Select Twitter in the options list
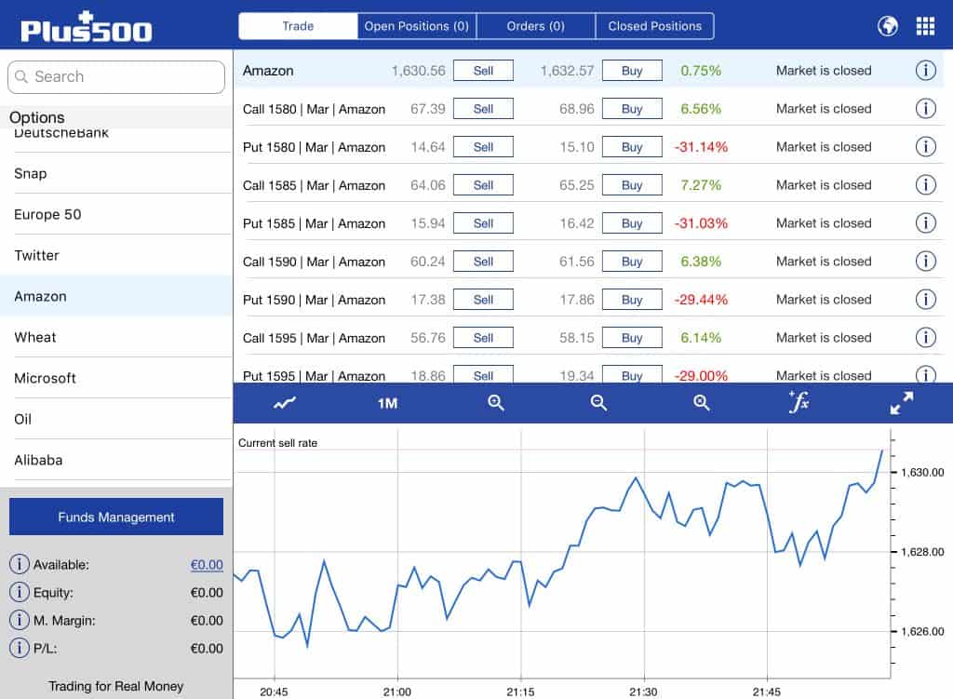 tap(116, 255)
